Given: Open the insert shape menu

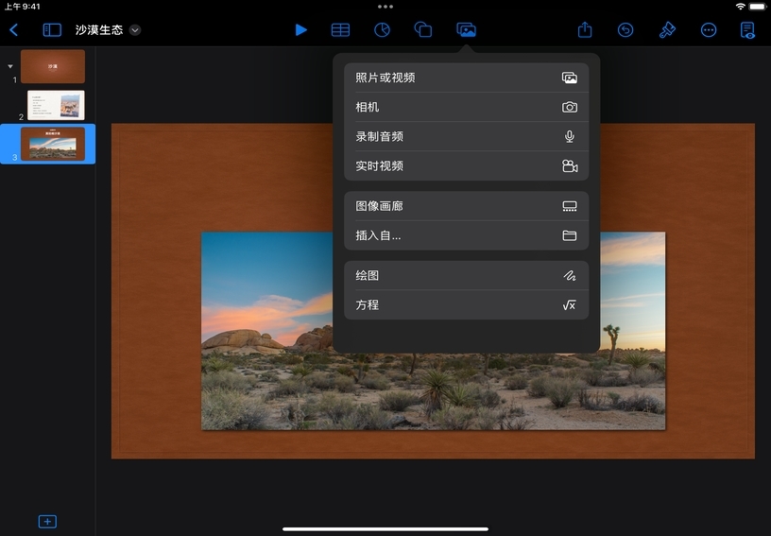Looking at the screenshot, I should coord(423,30).
